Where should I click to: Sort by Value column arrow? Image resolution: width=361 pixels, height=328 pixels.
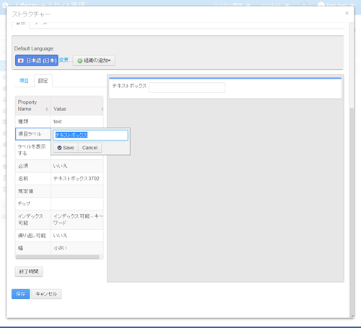coord(103,110)
